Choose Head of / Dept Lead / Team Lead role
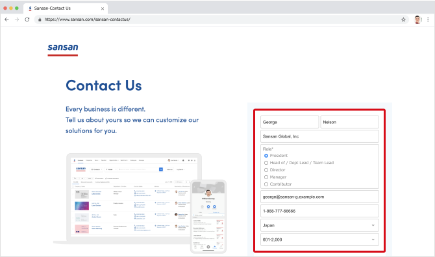 (266, 163)
